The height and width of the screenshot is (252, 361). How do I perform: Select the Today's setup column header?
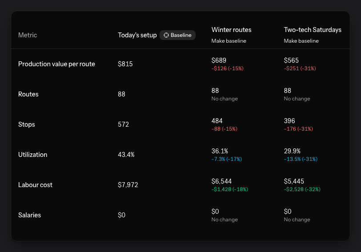137,35
